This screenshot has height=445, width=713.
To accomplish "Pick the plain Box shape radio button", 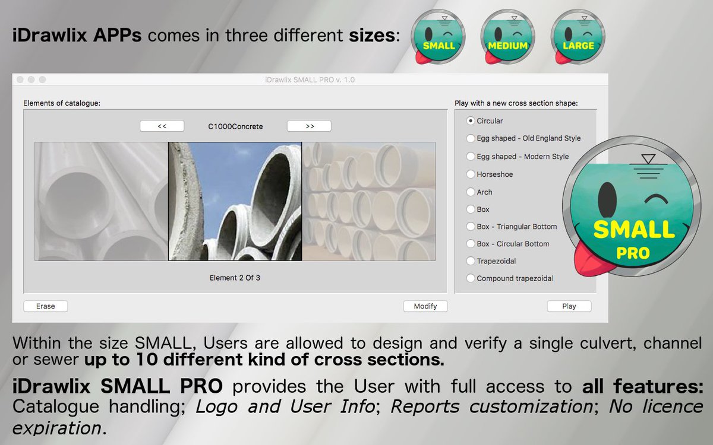I will (x=471, y=209).
